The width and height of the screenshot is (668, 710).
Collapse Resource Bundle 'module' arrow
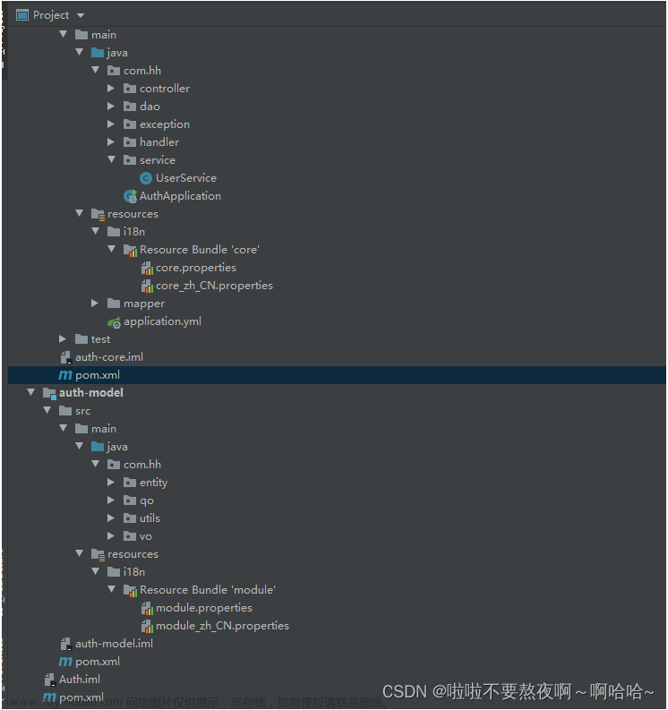[111, 589]
